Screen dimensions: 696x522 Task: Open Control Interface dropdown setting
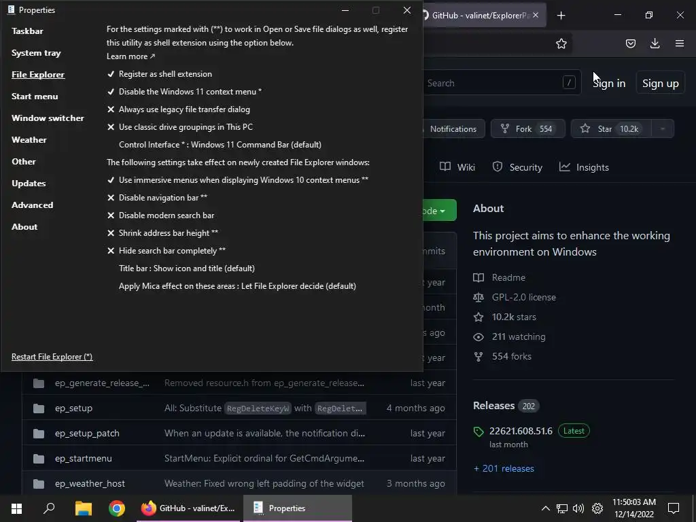tap(220, 145)
